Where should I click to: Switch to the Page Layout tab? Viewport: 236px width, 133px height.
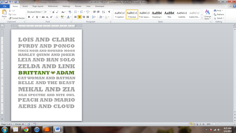(x=38, y=6)
